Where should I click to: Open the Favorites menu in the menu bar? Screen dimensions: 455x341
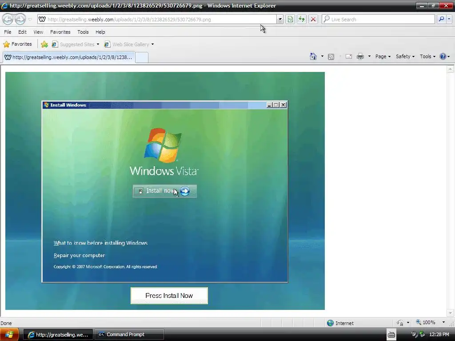[60, 32]
